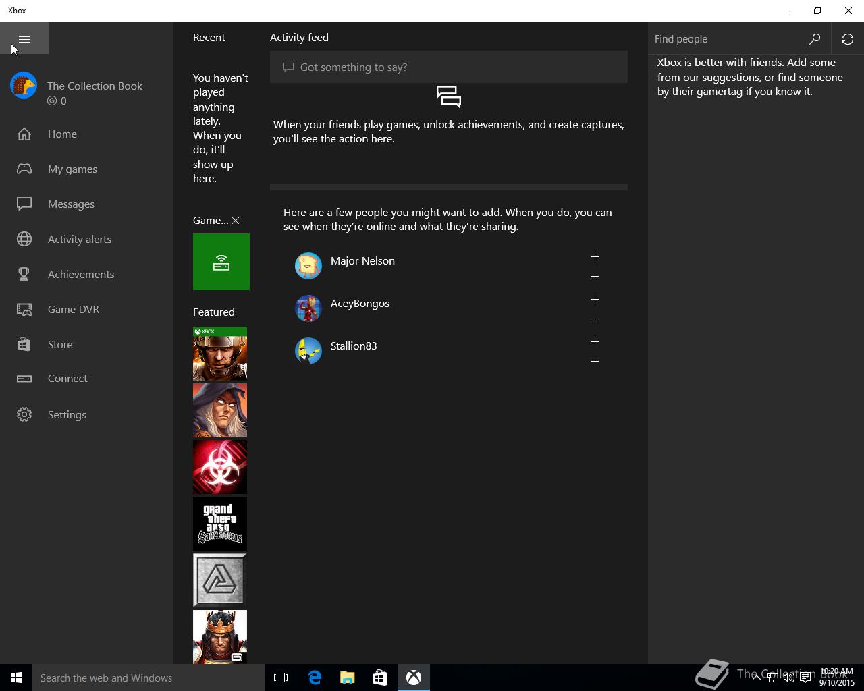The height and width of the screenshot is (691, 864).
Task: Collapse the hamburger navigation menu
Action: pos(24,38)
